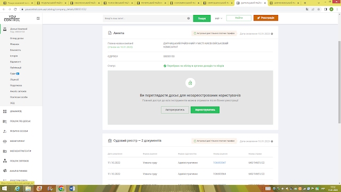
Task: Switch to the Печерський район tab
Action: point(152,3)
